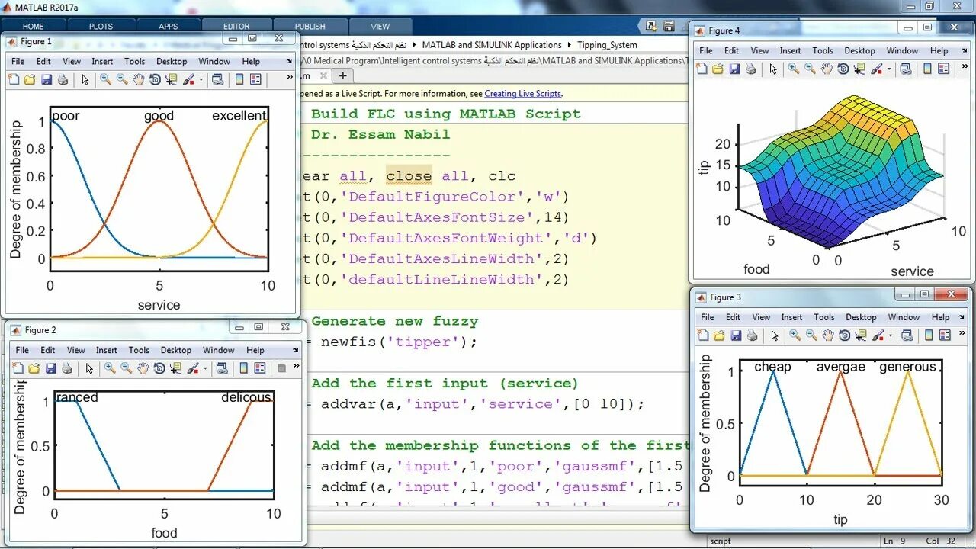Insert Legend in Figure 1
The width and height of the screenshot is (976, 549).
(x=255, y=79)
